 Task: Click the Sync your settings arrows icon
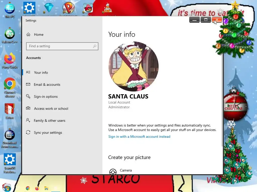coord(28,132)
